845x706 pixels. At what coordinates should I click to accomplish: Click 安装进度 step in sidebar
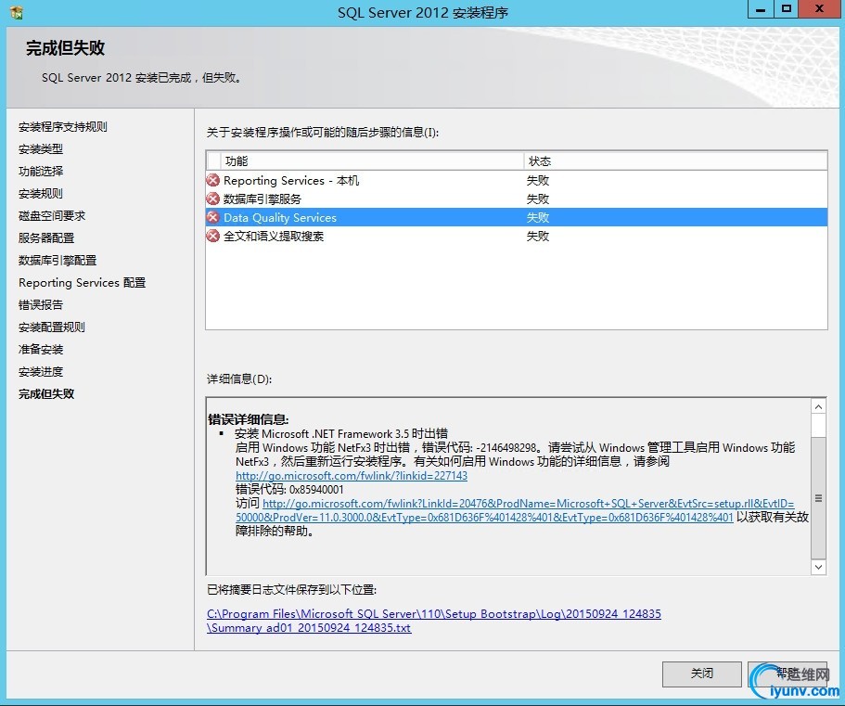[41, 372]
